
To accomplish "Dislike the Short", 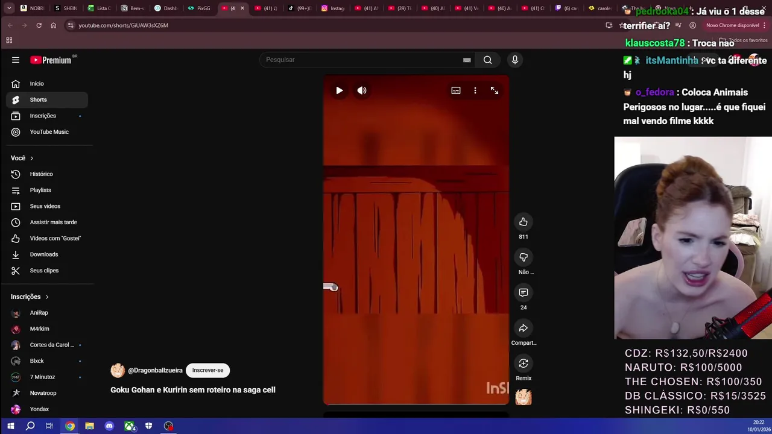I will (524, 257).
